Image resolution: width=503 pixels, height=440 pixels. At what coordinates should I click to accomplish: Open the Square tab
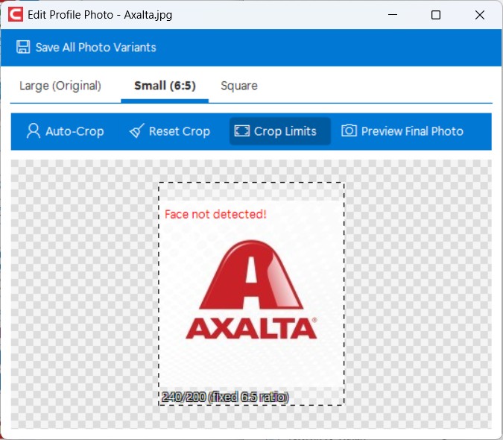pyautogui.click(x=239, y=86)
